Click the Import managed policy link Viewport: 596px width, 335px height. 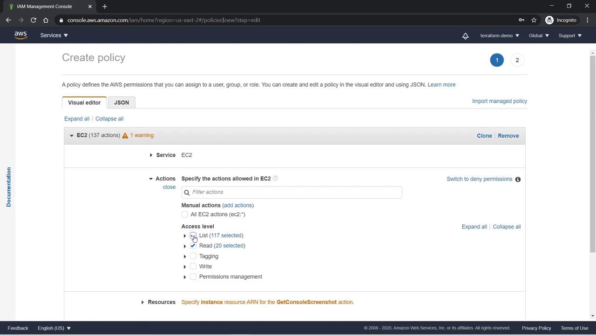point(499,101)
